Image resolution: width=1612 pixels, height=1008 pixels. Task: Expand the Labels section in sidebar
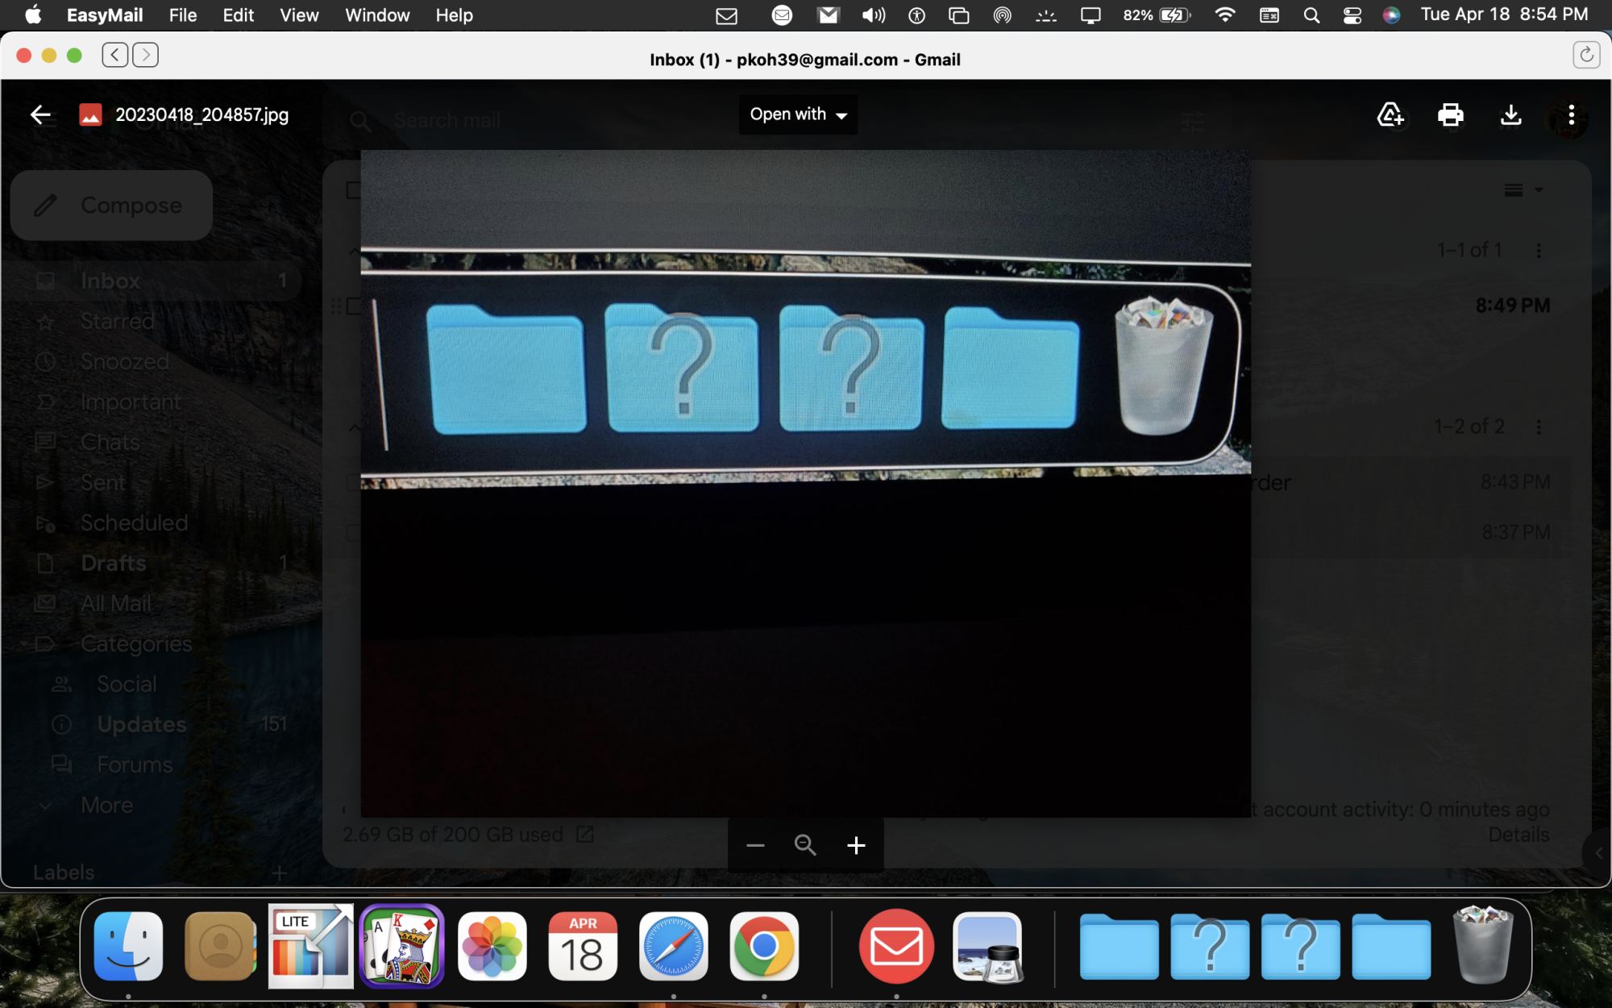64,871
